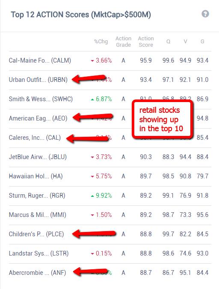The width and height of the screenshot is (219, 289).
Task: Open Urban Outfitters (URBN) stock link
Action: (38, 80)
